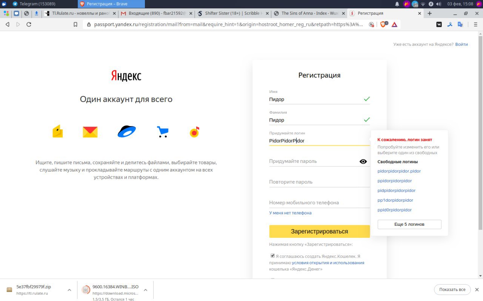
Task: Choose the suggested login ppid0rpidorpidor
Action: click(394, 210)
